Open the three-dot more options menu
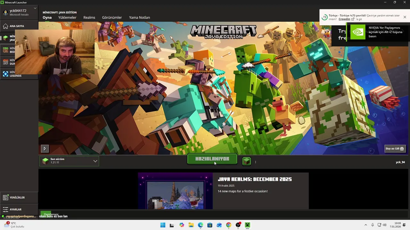This screenshot has width=410, height=230. (x=255, y=162)
